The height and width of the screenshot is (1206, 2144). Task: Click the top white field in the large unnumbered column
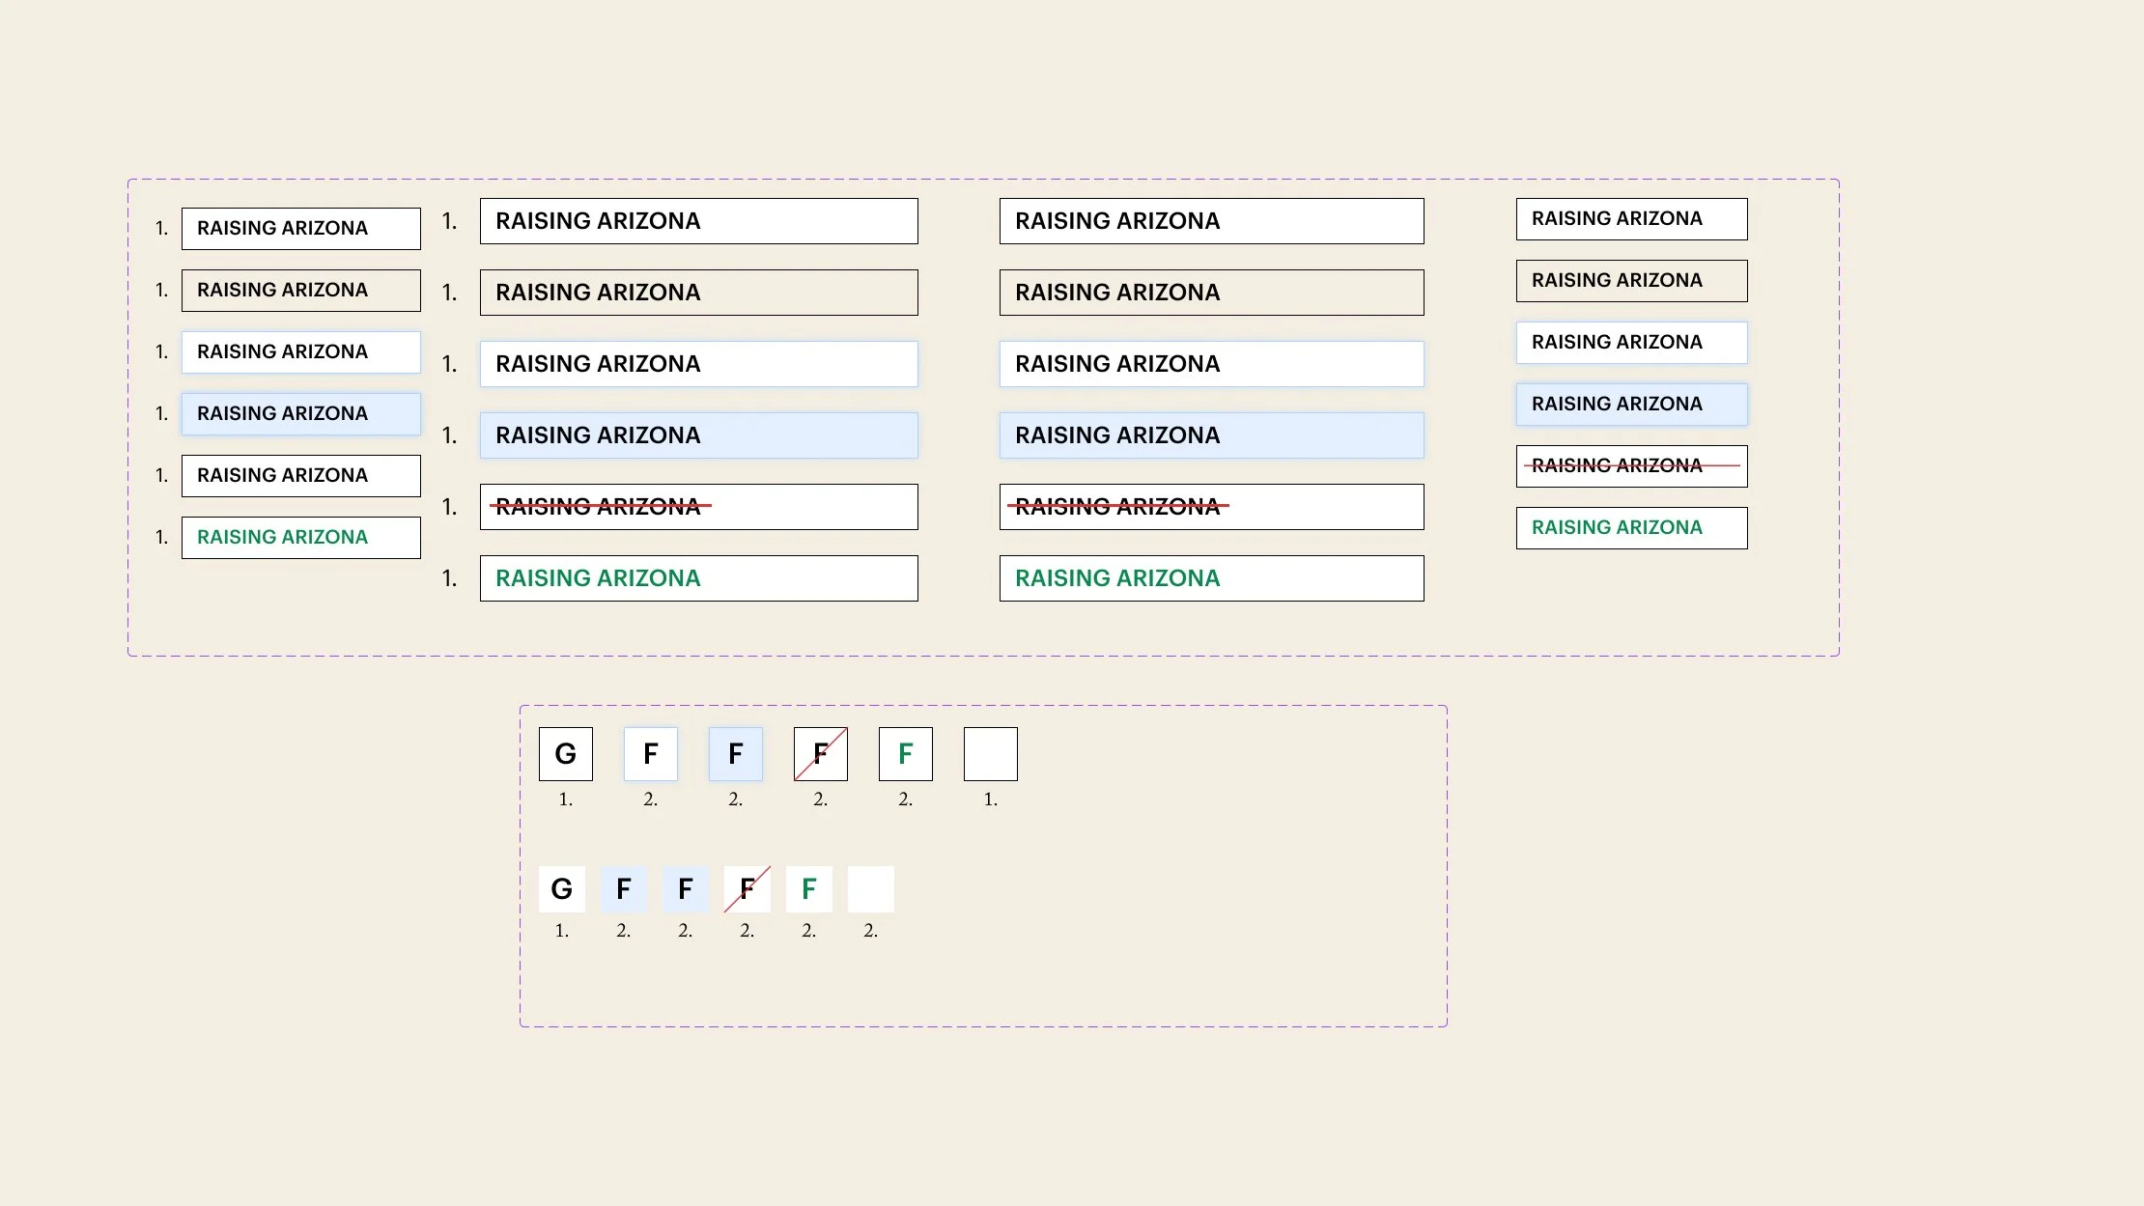pyautogui.click(x=1211, y=221)
